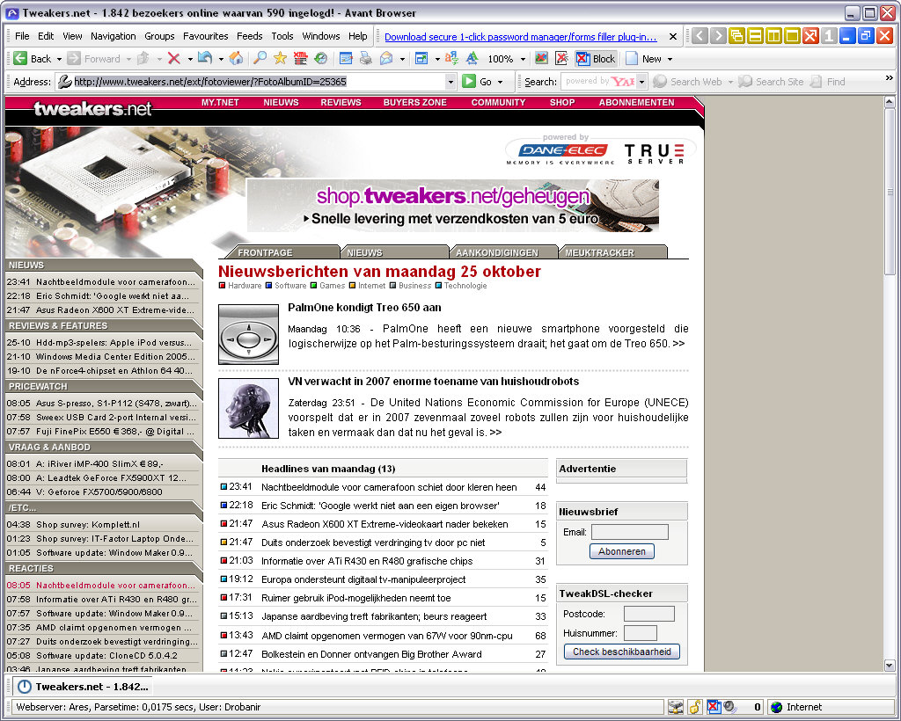Open the BUYERS ZONE navigation link
The width and height of the screenshot is (901, 721).
pos(415,102)
